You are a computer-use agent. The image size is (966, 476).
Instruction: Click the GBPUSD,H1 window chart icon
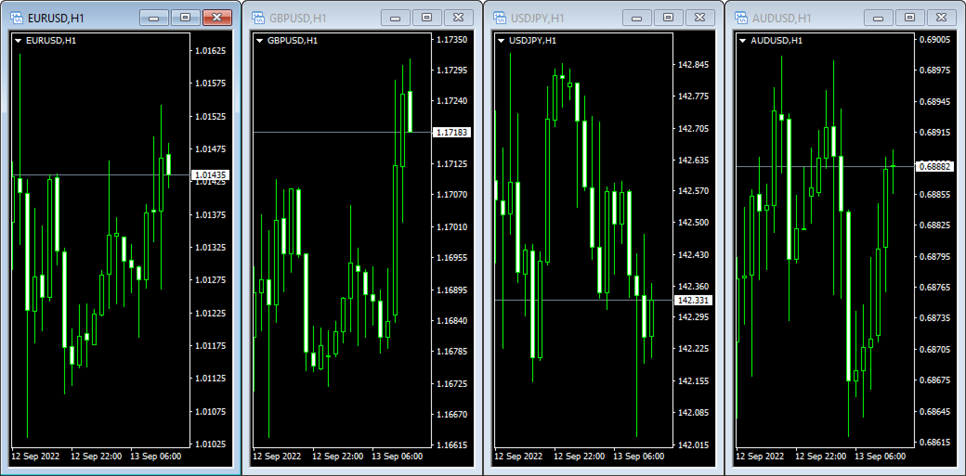(258, 18)
